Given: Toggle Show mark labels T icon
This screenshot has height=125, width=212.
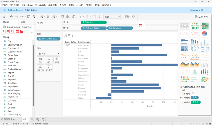Looking at the screenshot, I should (x=94, y=17).
